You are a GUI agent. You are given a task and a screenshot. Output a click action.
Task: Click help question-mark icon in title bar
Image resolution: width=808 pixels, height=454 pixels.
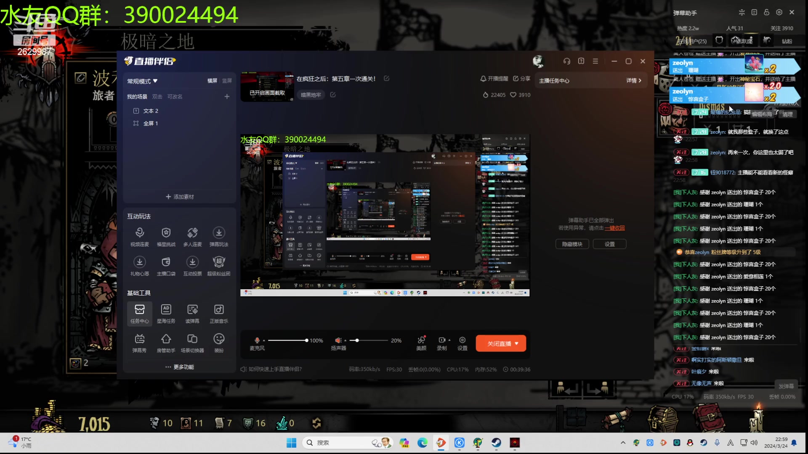point(581,61)
